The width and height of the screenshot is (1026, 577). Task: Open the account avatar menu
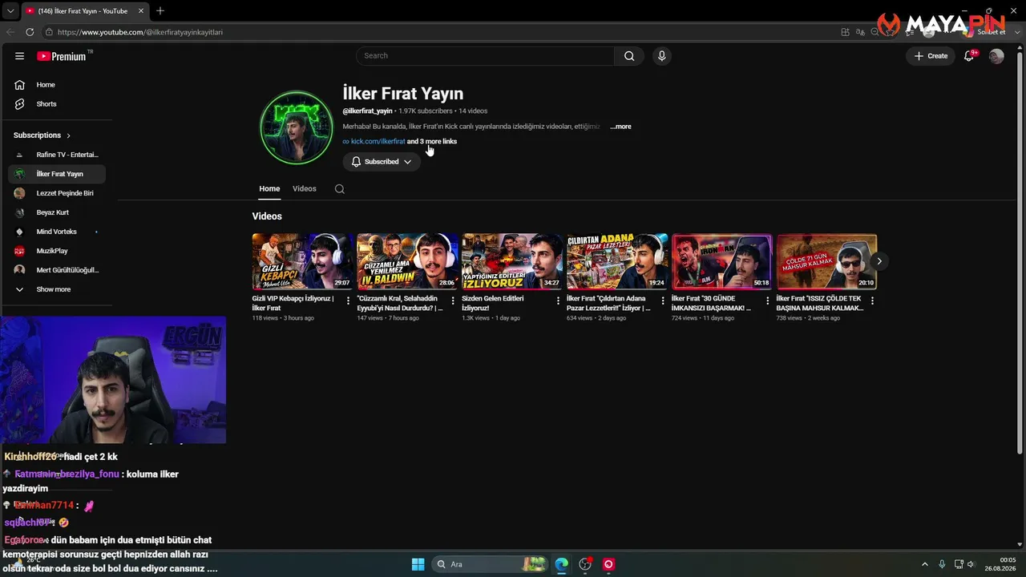(996, 56)
